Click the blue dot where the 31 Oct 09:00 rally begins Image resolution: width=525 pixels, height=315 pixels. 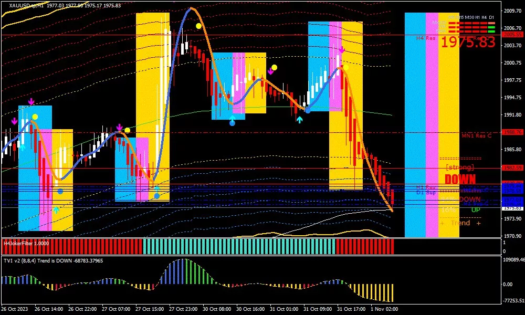[307, 110]
